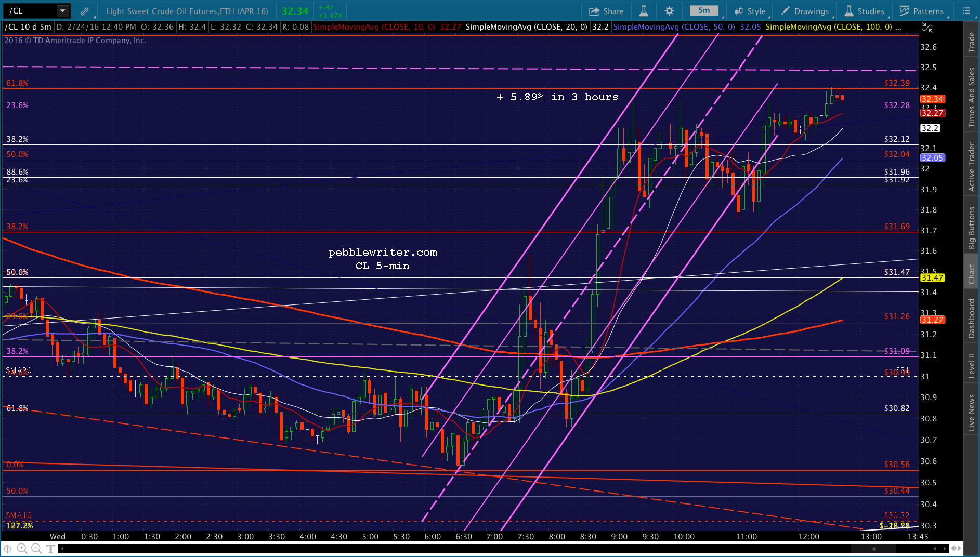Image resolution: width=980 pixels, height=557 pixels.
Task: Select the text annotation T tool
Action: tap(51, 548)
